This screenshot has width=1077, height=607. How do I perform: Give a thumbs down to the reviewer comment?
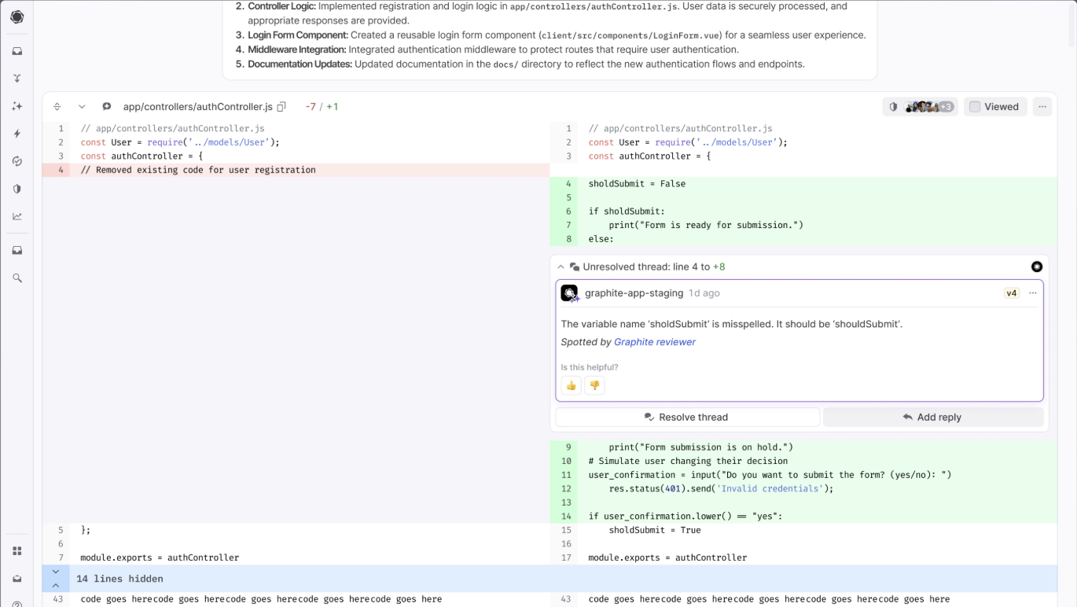tap(594, 385)
